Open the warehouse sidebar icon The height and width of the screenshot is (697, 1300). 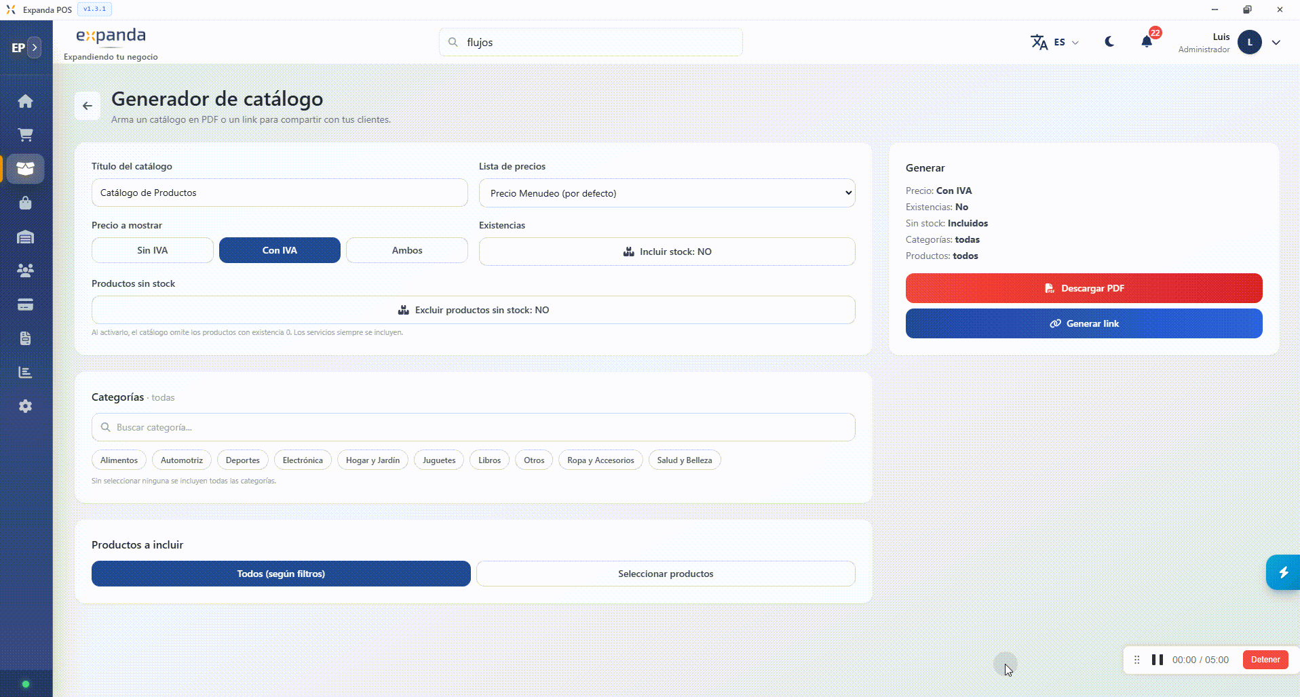25,237
